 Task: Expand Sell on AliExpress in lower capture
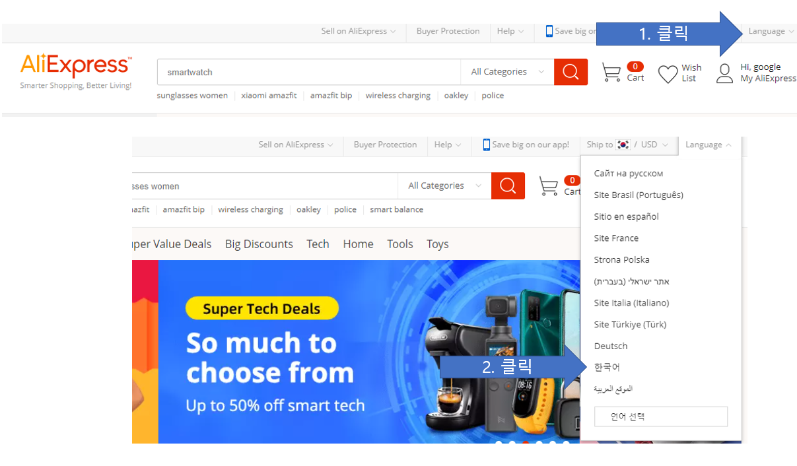pyautogui.click(x=296, y=145)
